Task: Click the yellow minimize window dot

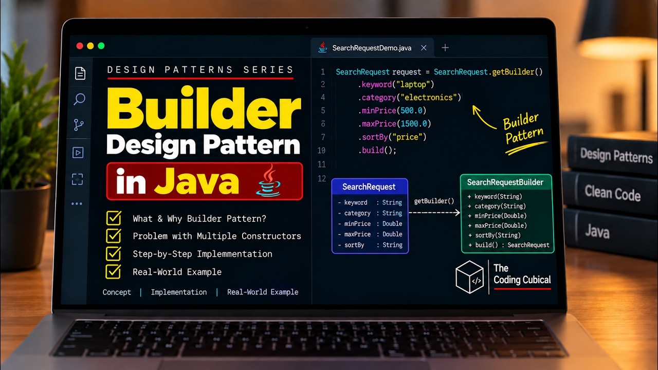Action: (x=90, y=46)
